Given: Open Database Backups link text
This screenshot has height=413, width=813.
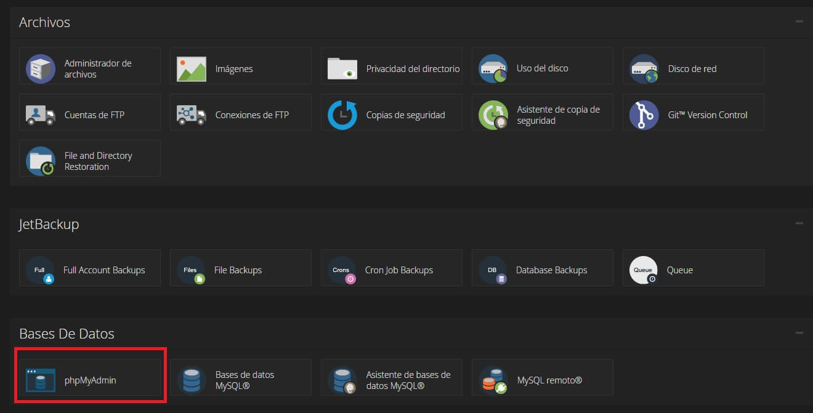Looking at the screenshot, I should (x=551, y=270).
